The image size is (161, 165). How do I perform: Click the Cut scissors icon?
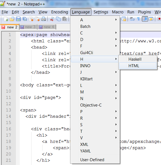pos(52,19)
